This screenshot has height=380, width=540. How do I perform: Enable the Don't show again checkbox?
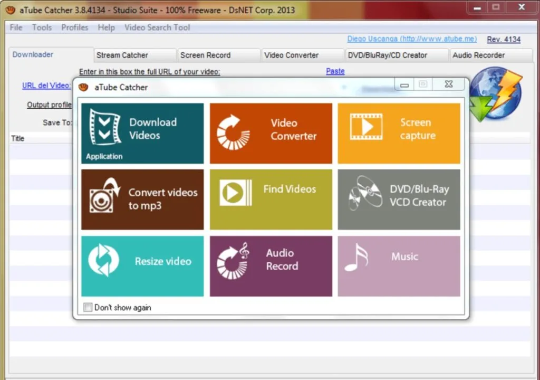(88, 307)
